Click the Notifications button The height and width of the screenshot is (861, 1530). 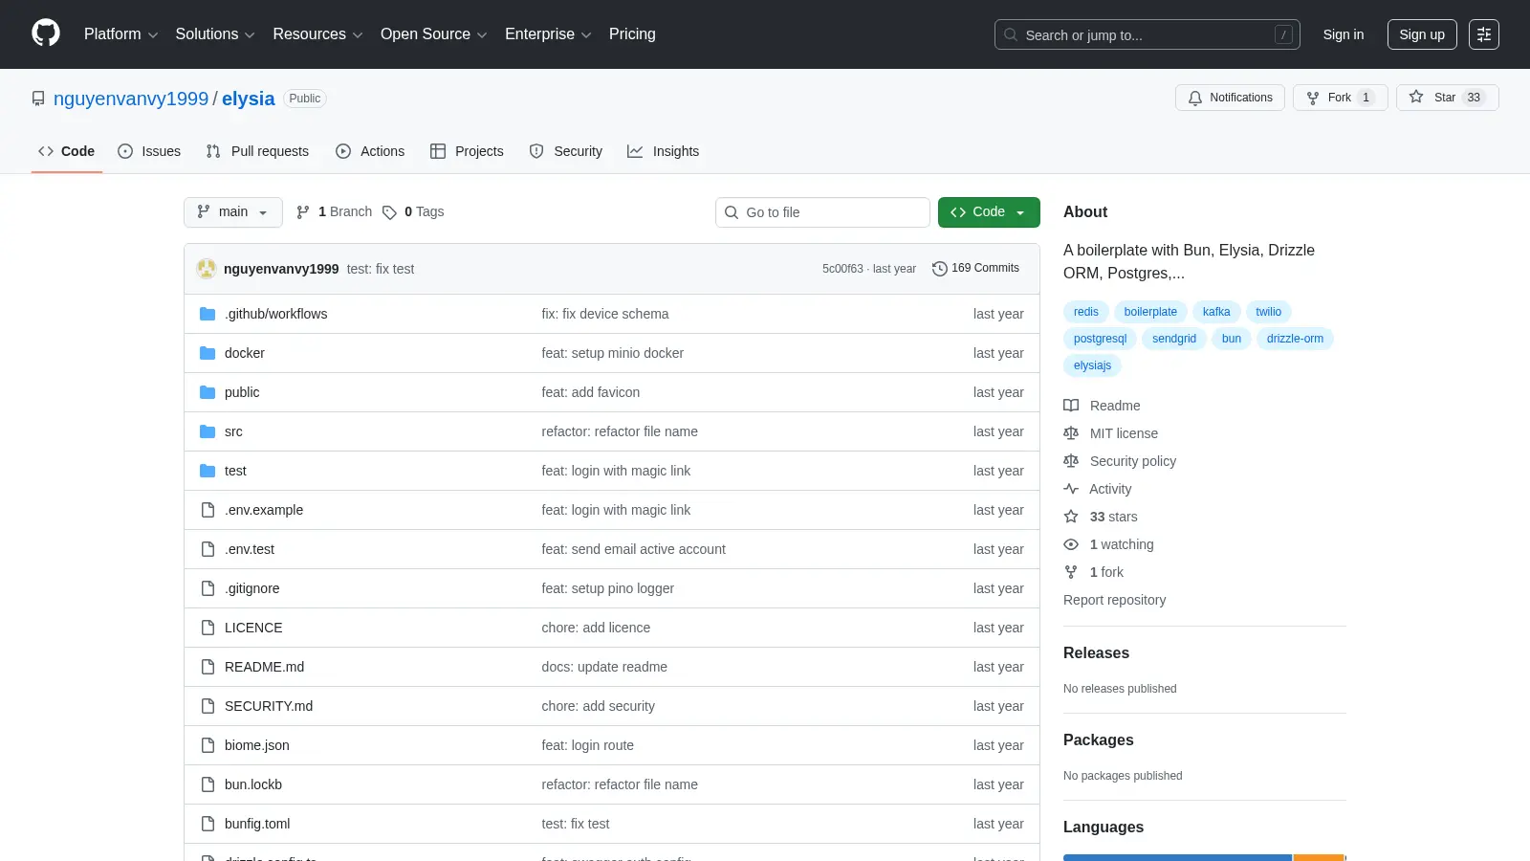[x=1230, y=98]
